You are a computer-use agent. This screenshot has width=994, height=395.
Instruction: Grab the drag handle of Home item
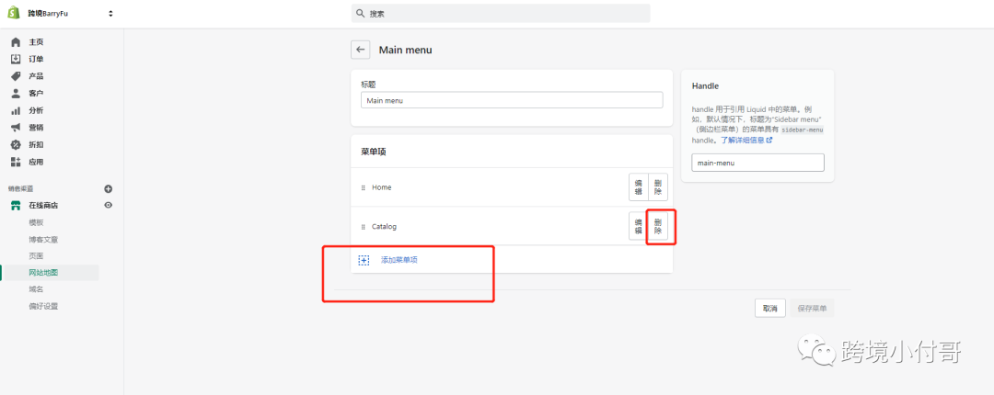[364, 188]
